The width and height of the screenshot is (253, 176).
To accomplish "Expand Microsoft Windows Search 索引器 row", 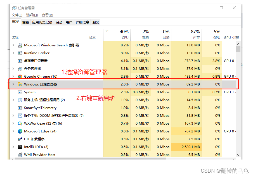I will pyautogui.click(x=13, y=45).
